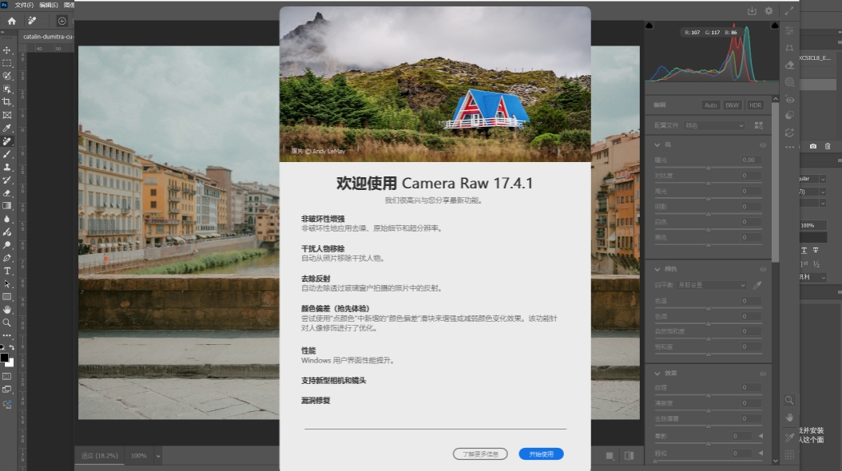Open the Camera Raw Masking icon
Image resolution: width=842 pixels, height=471 pixels.
click(x=789, y=82)
